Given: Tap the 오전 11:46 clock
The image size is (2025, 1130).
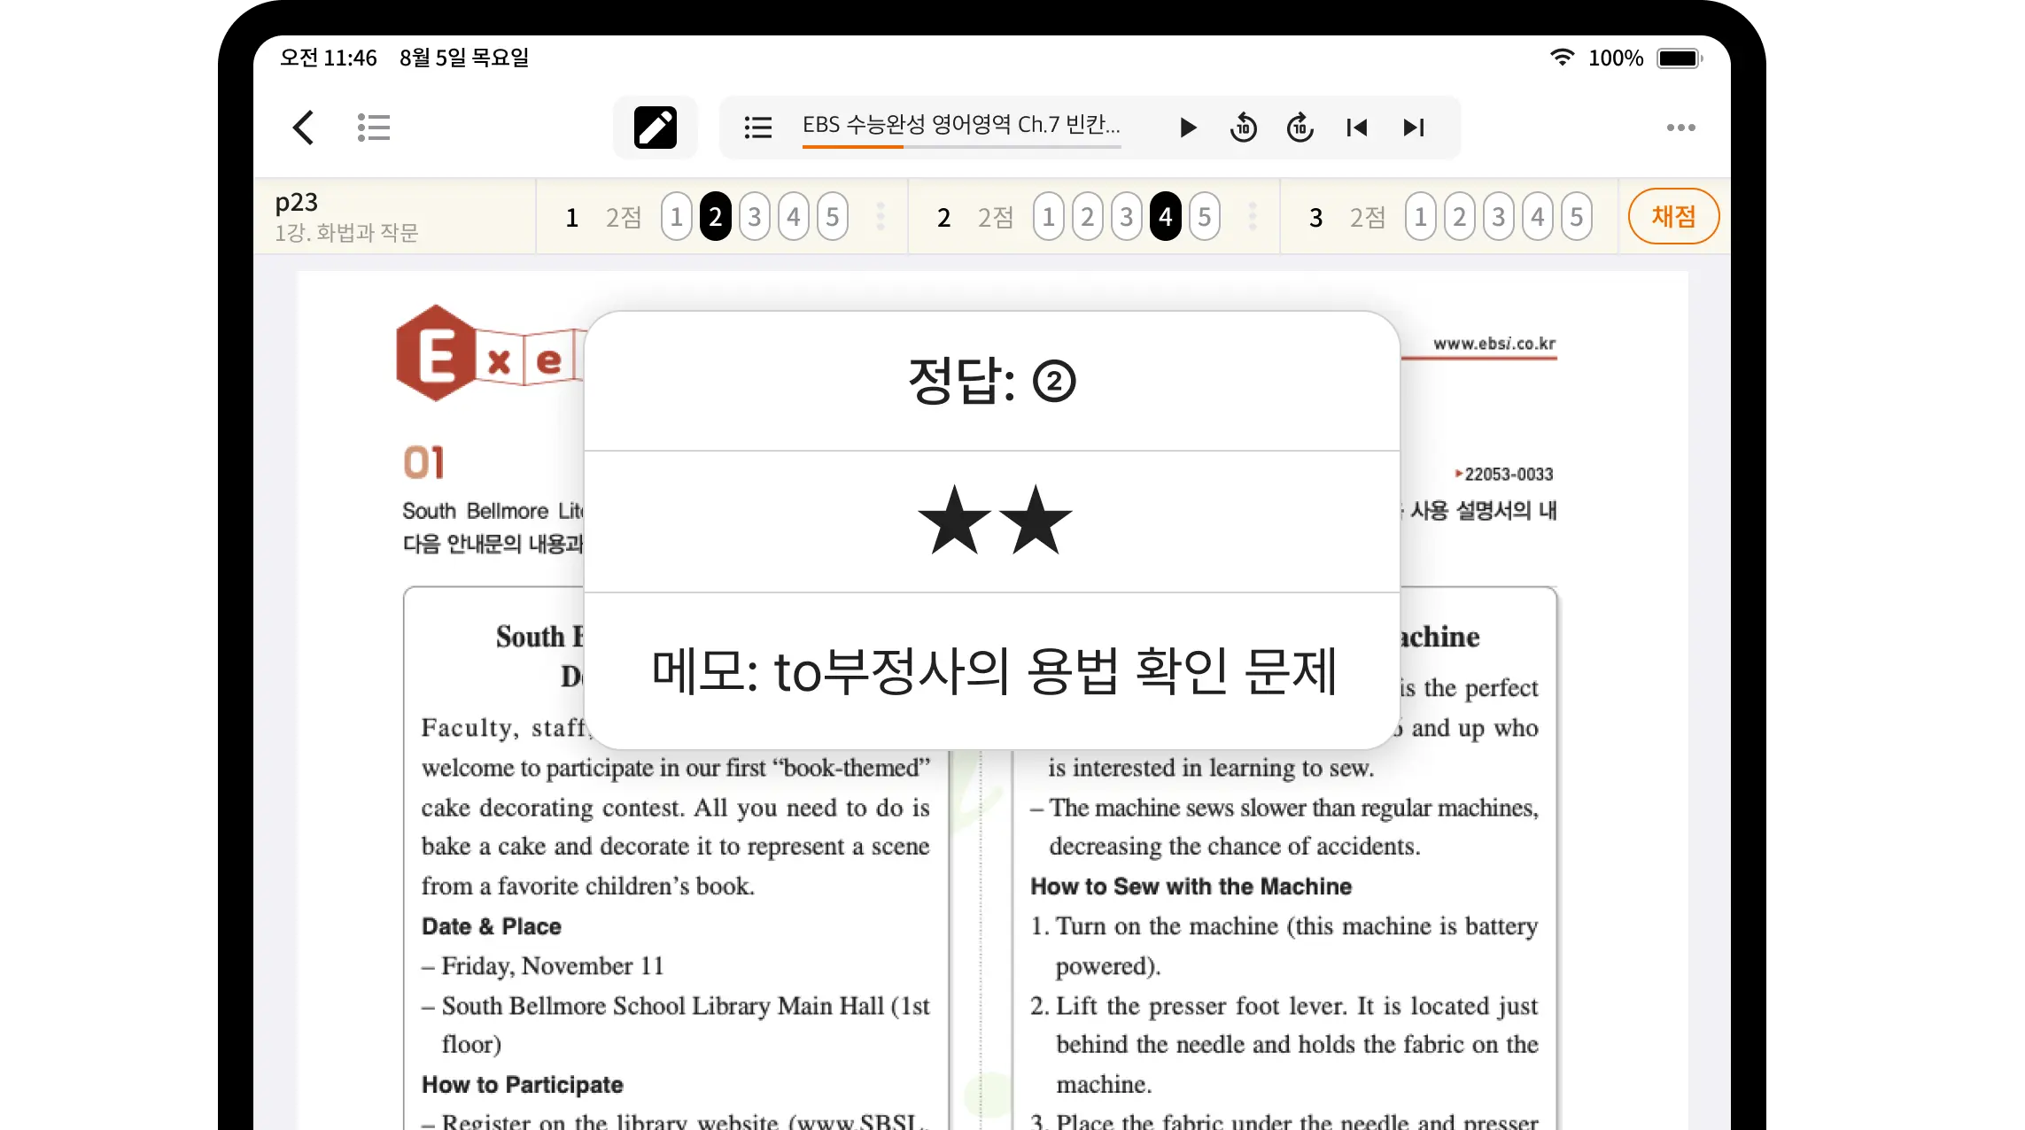Looking at the screenshot, I should tap(329, 58).
